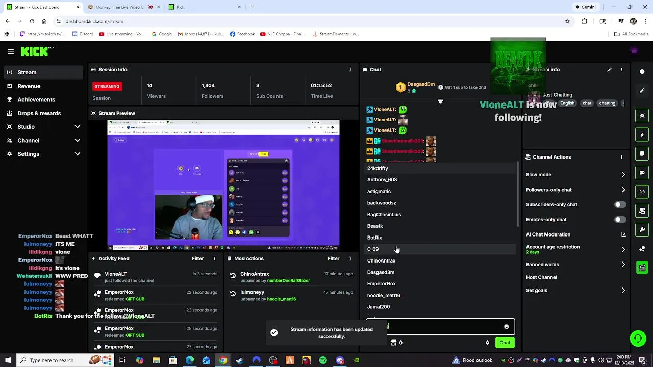The width and height of the screenshot is (653, 367).
Task: Expand the Banned words settings
Action: [x=575, y=265]
